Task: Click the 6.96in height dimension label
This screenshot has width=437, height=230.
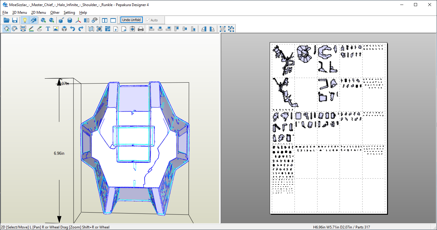Action: pos(59,153)
